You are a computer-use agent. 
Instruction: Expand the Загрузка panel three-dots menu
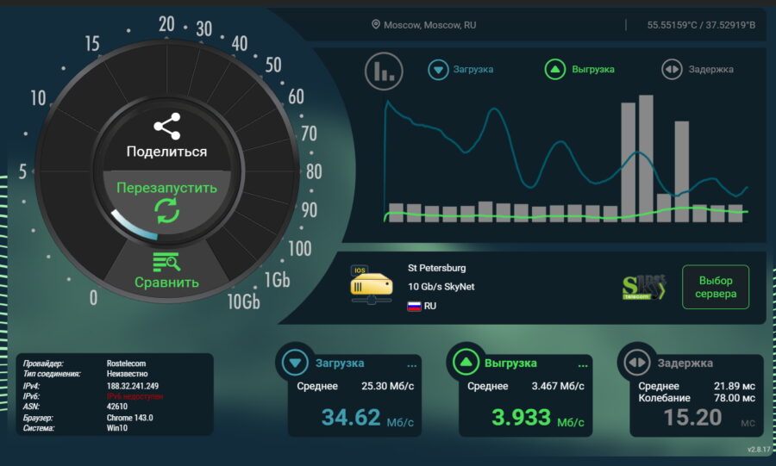point(412,365)
